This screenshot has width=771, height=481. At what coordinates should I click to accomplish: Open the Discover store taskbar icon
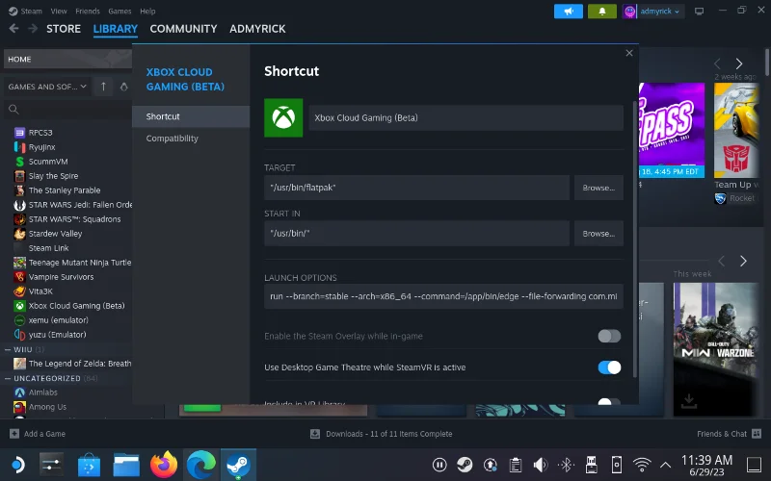click(90, 465)
